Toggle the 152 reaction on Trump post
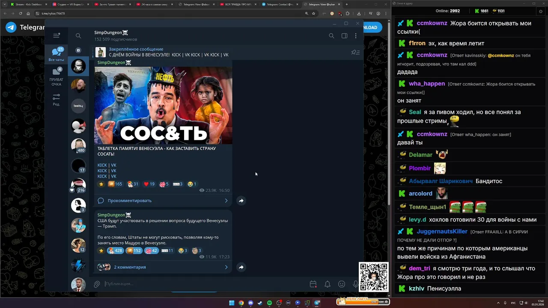The width and height of the screenshot is (548, 308). click(134, 251)
